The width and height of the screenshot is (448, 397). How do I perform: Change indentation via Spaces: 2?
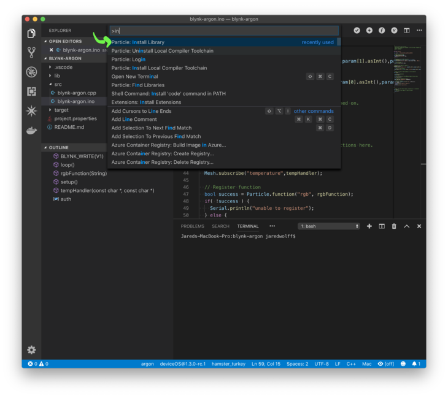tap(298, 364)
